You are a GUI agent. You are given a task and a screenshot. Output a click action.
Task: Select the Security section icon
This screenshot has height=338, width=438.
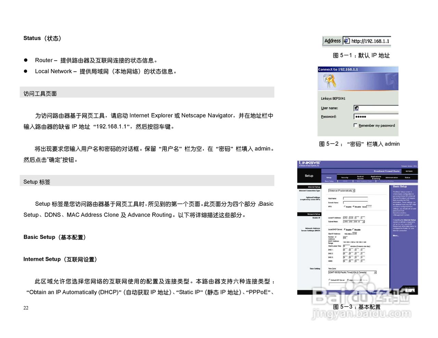(x=345, y=177)
